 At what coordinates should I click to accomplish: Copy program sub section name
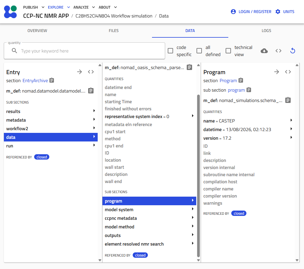(x=249, y=90)
